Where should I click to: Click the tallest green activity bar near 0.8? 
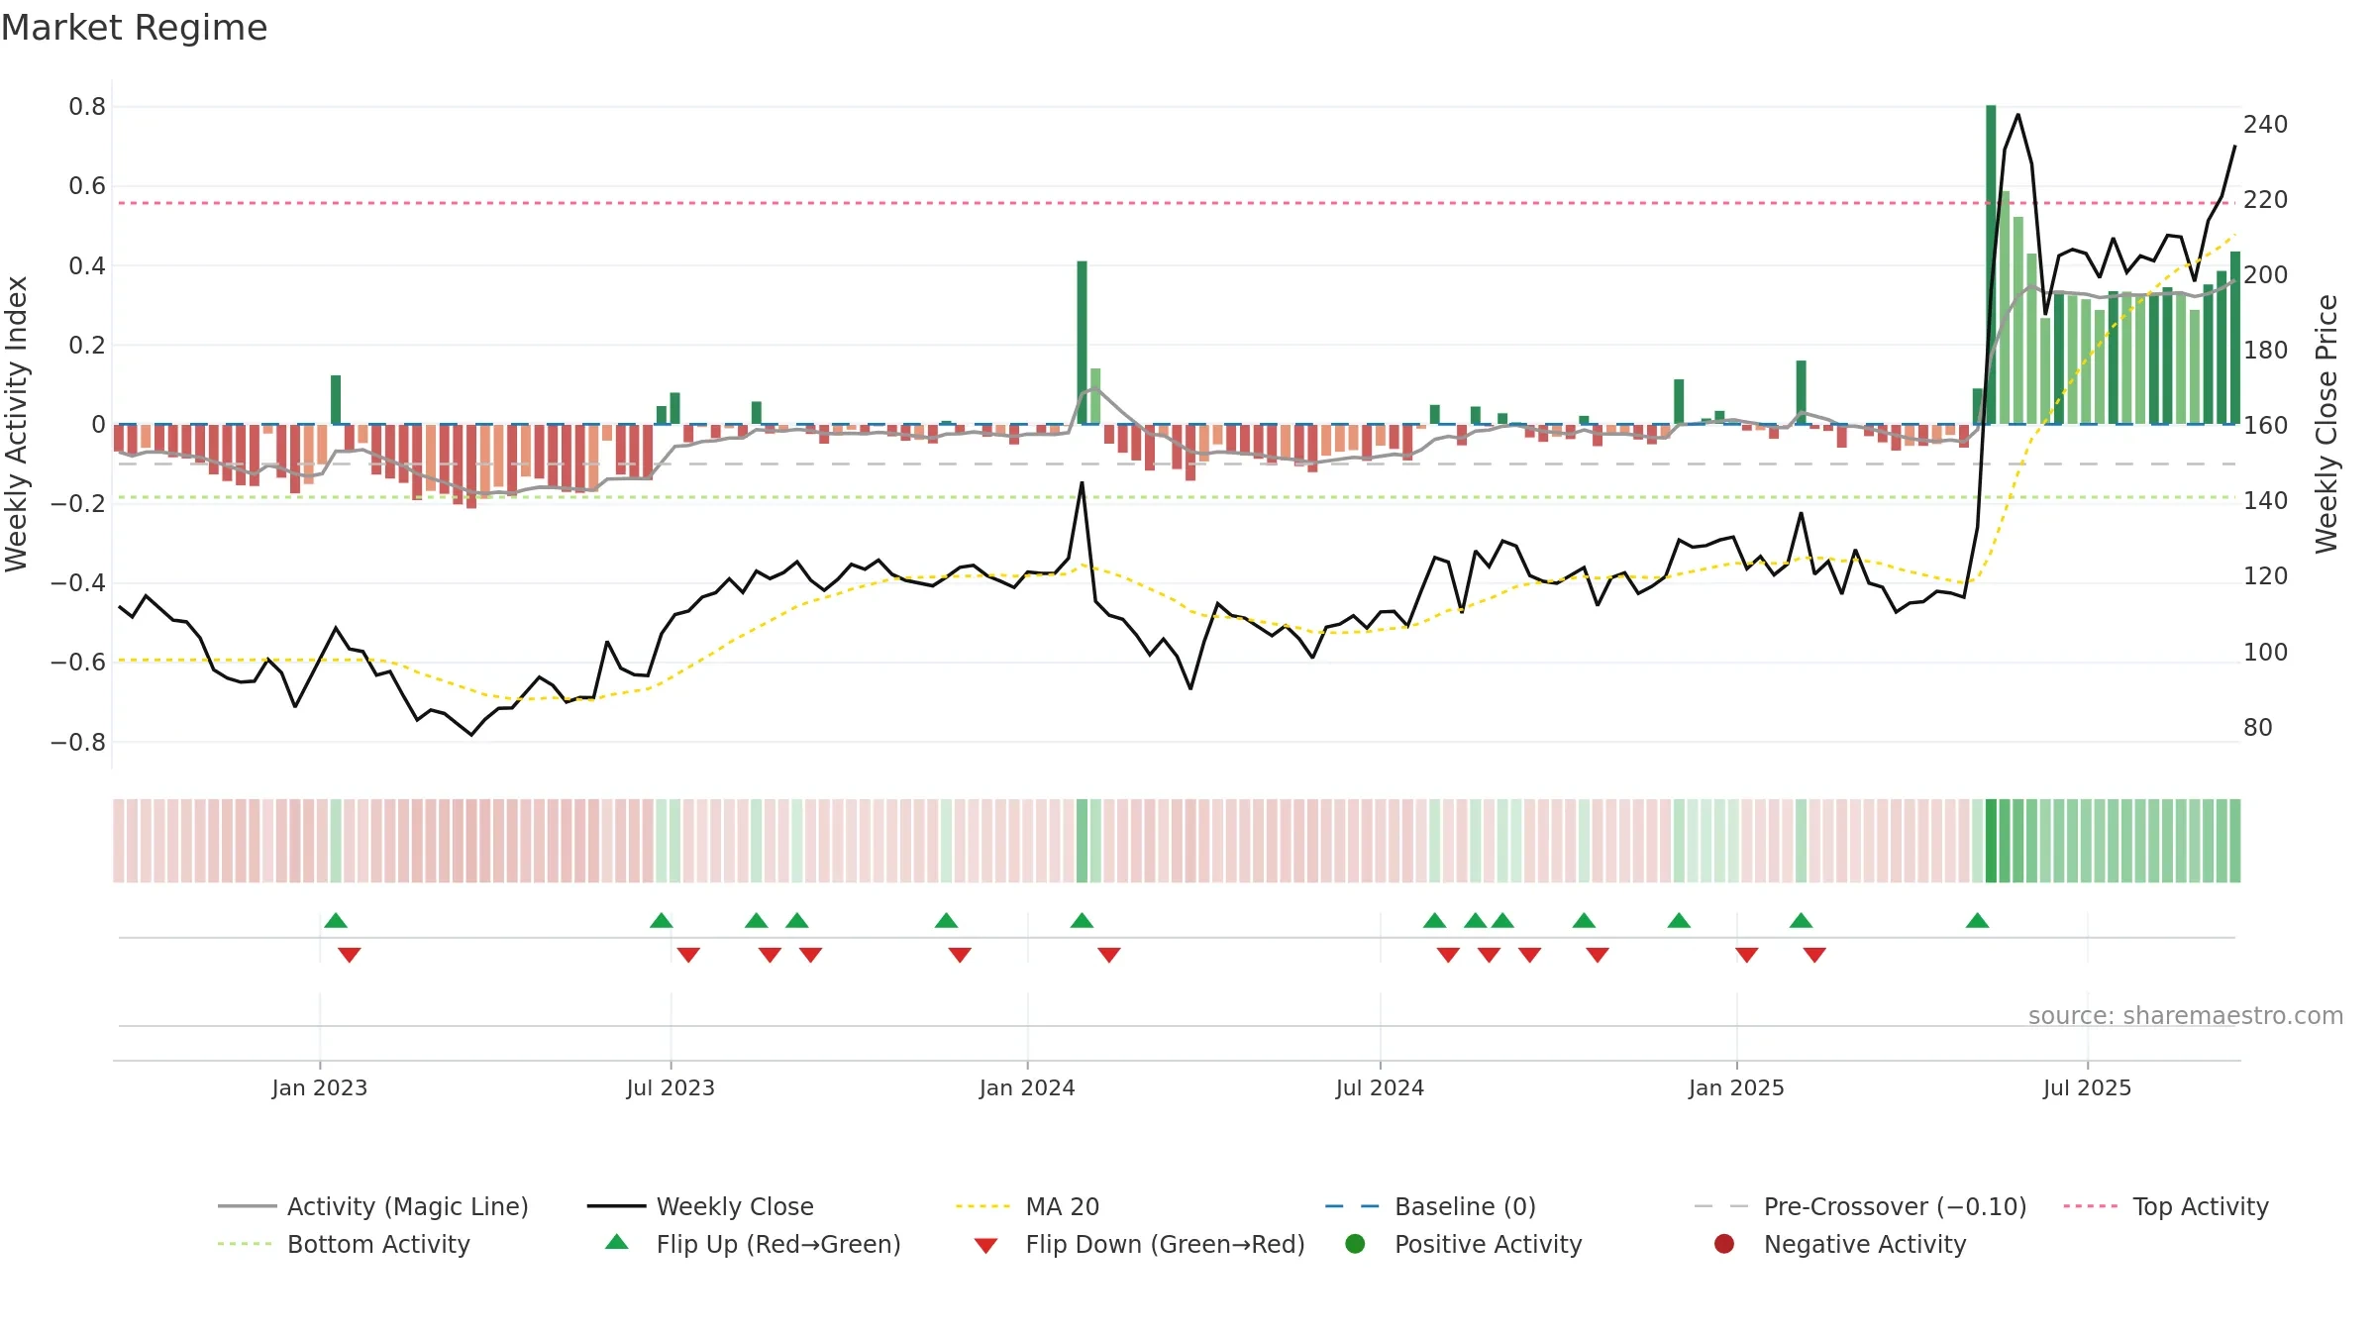tap(1991, 264)
